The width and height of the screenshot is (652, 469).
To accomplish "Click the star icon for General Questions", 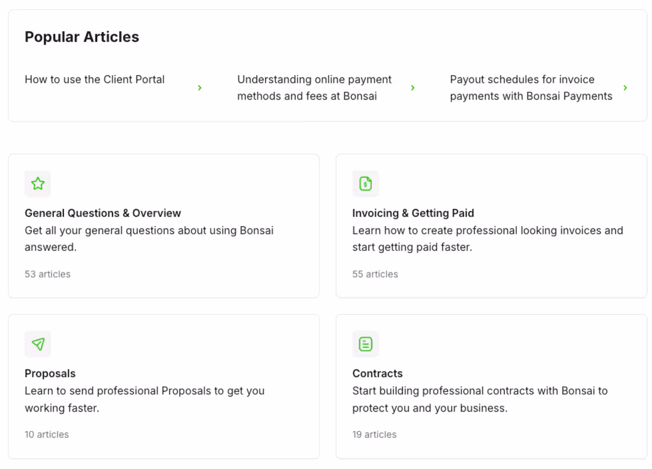I will pyautogui.click(x=38, y=184).
